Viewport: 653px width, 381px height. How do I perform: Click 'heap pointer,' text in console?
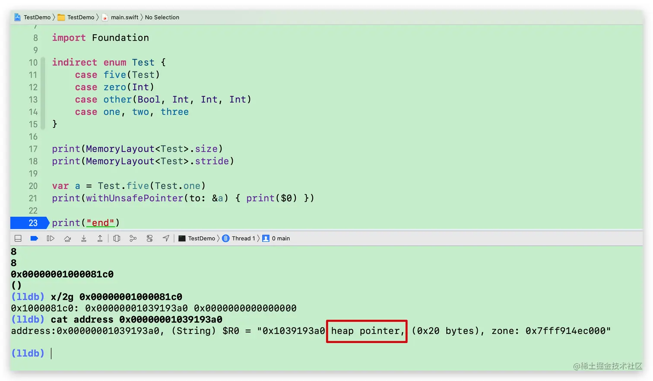368,331
